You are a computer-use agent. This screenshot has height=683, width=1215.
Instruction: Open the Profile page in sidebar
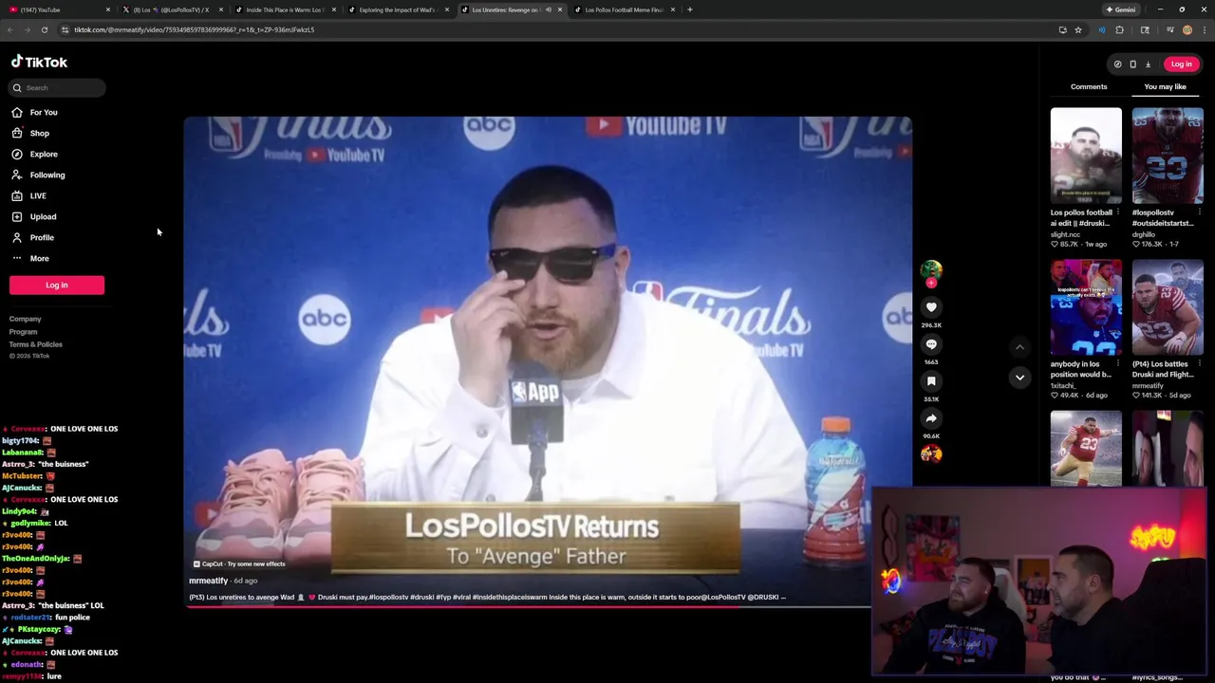[33, 237]
